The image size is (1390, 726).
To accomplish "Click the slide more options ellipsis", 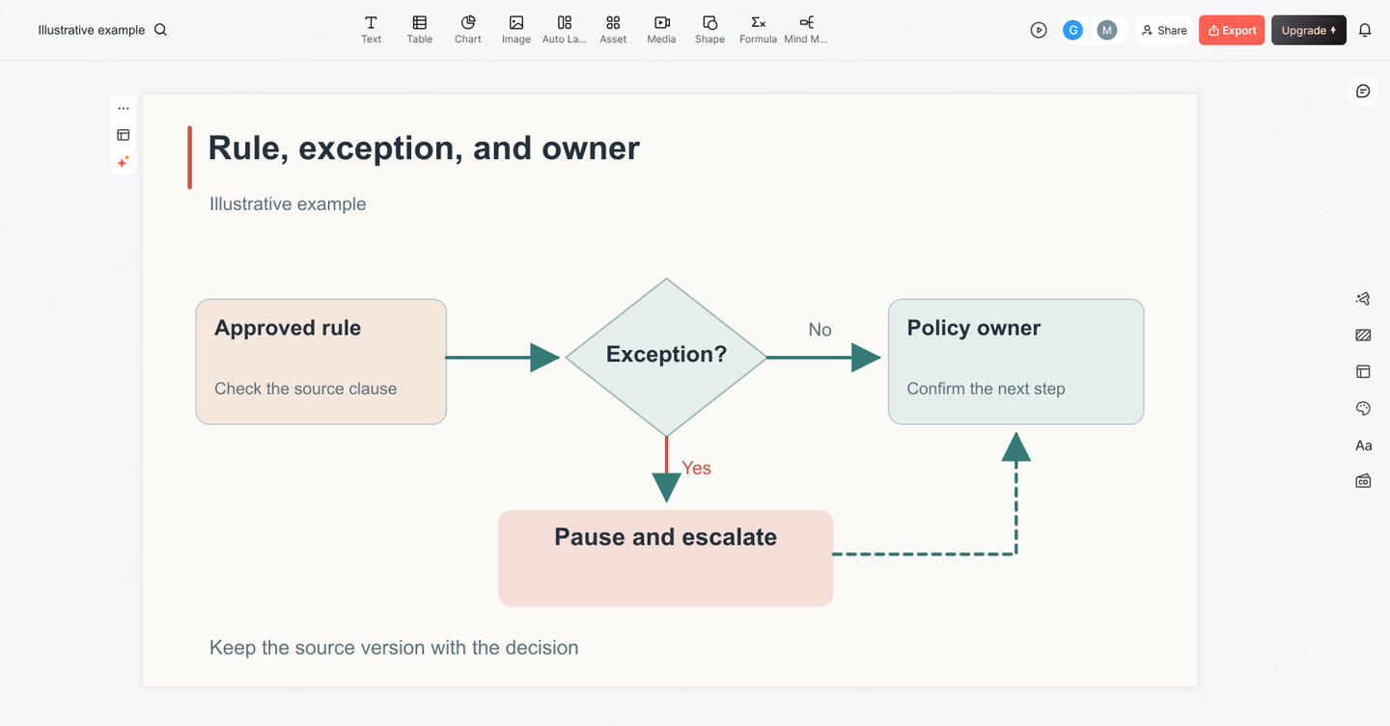I will pos(124,108).
